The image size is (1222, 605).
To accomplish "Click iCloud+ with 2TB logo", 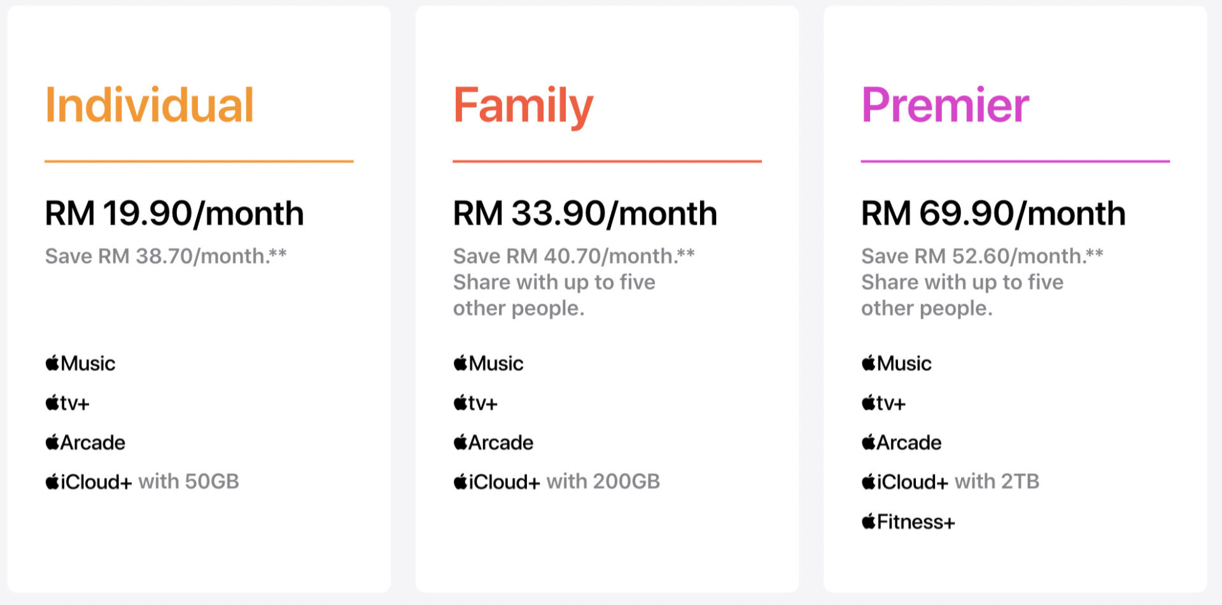I will (x=904, y=482).
